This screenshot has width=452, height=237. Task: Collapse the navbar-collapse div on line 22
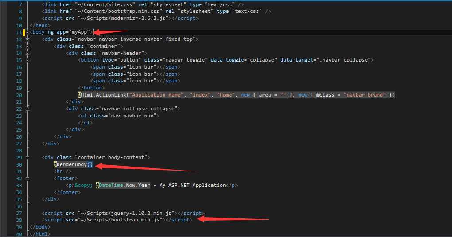point(27,109)
